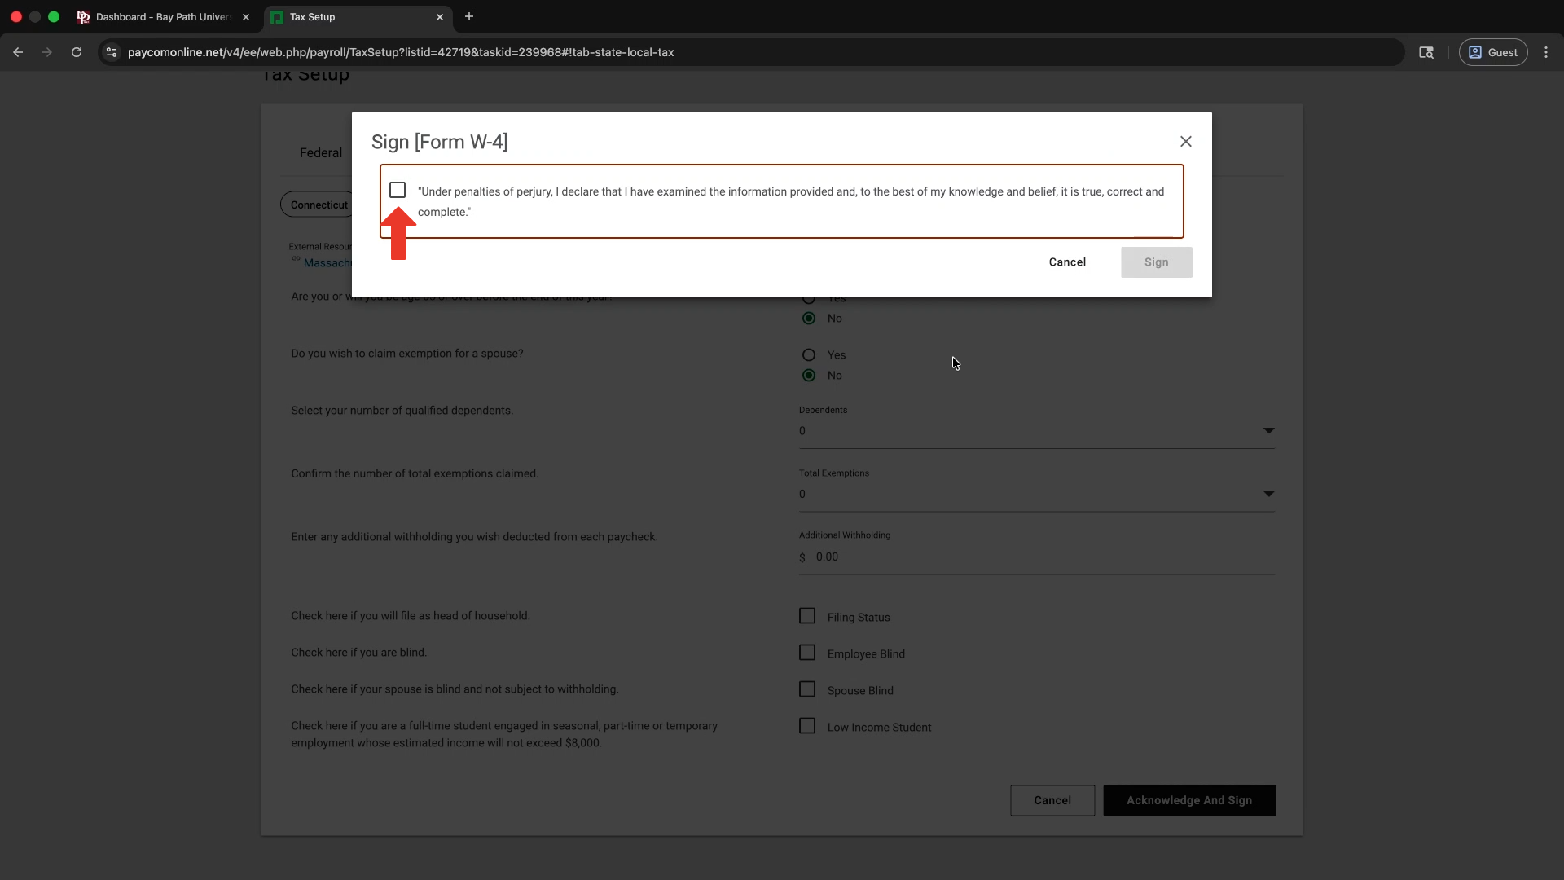
Task: Reload the Tax Setup page
Action: tap(77, 52)
